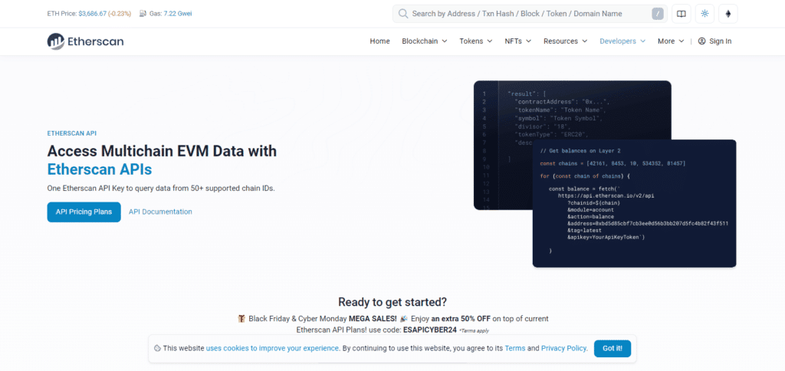Viewport: 785px width, 371px height.
Task: Click the 7.22 Gwei gas value
Action: [178, 14]
